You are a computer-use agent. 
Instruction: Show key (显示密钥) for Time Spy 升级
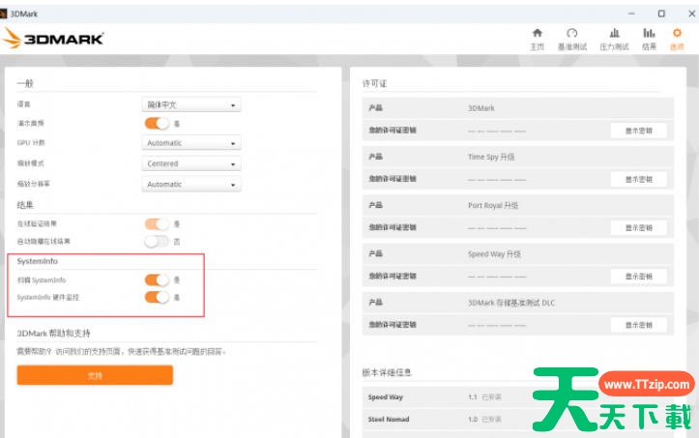pos(638,179)
